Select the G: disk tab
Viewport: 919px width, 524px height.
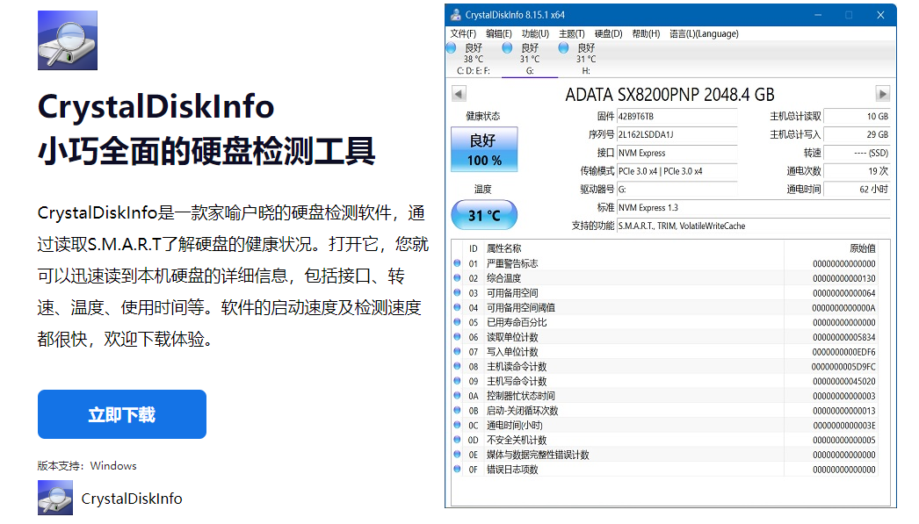point(529,59)
